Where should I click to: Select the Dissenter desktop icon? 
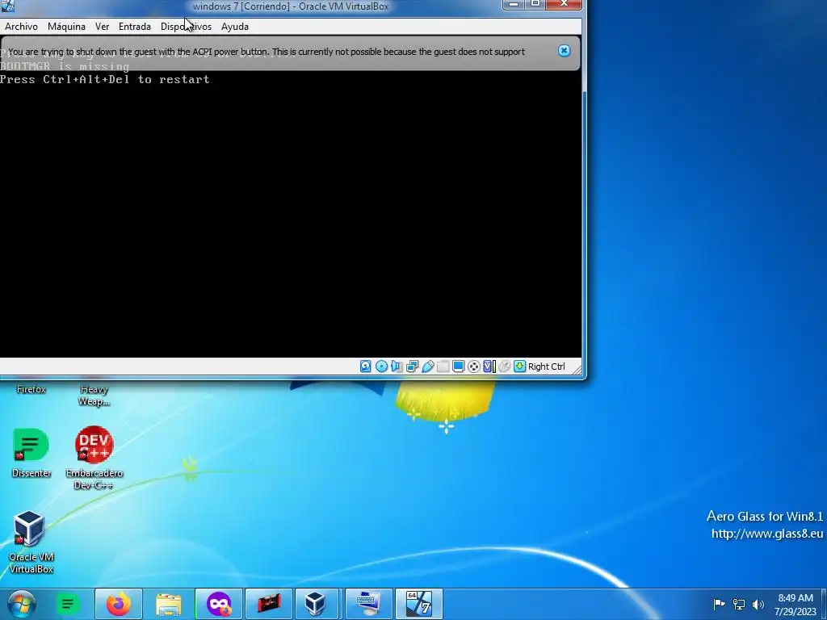[x=31, y=452]
